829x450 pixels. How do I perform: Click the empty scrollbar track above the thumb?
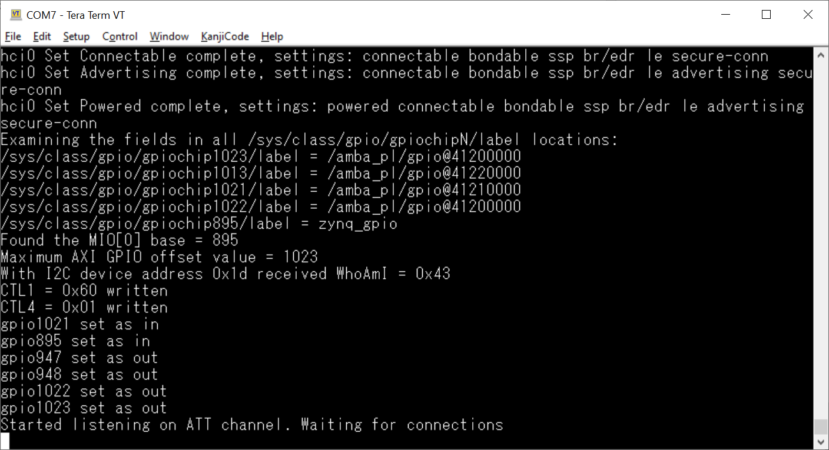[x=821, y=235]
